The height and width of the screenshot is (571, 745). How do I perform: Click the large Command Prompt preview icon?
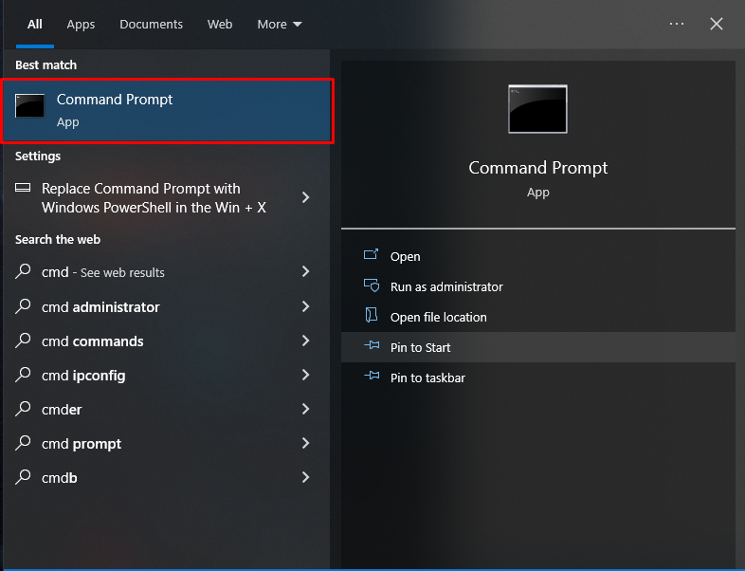click(537, 109)
